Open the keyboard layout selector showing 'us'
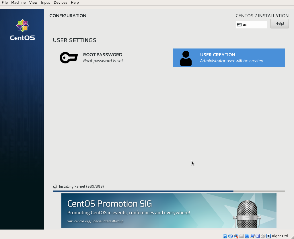294x239 pixels. (x=251, y=25)
